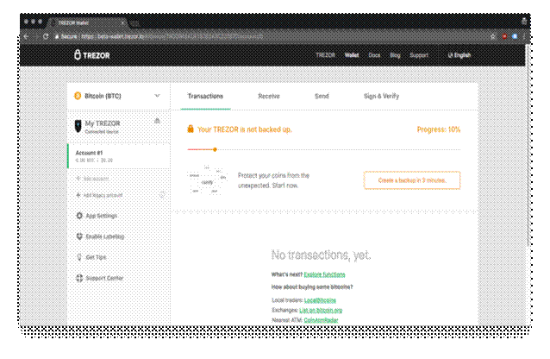Click the help icon beside Add legacy account

pos(162,195)
